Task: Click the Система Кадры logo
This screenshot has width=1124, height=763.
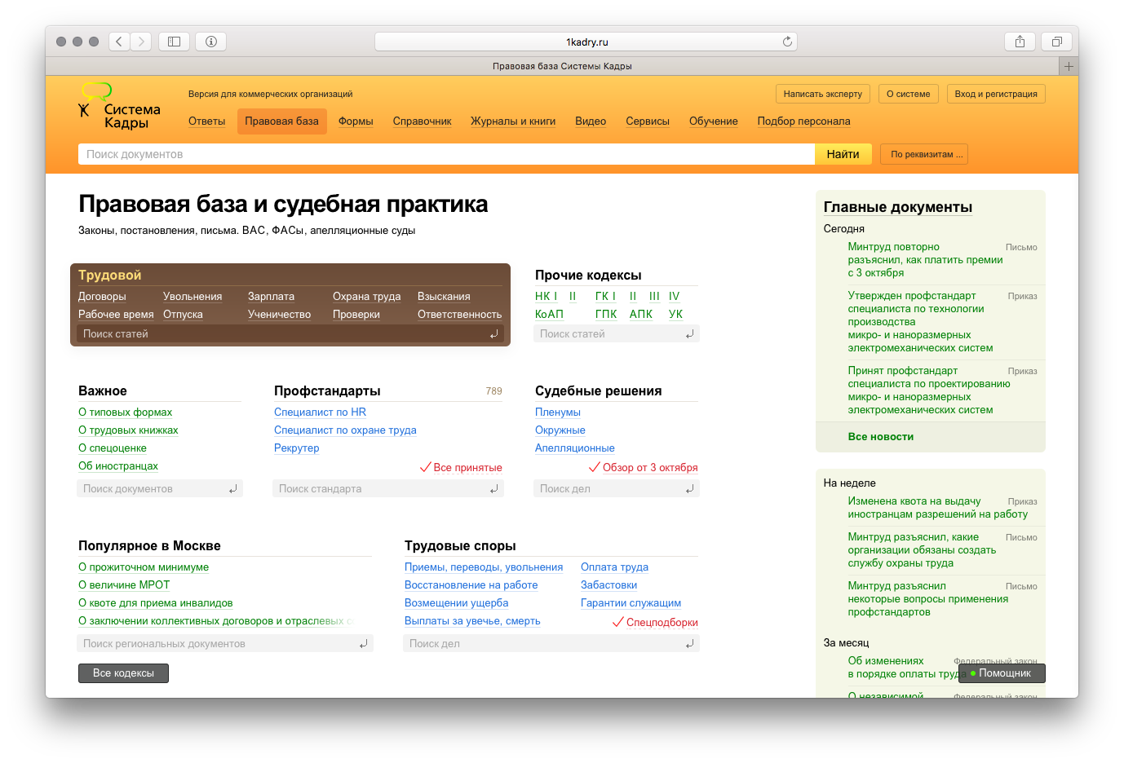Action: click(119, 108)
